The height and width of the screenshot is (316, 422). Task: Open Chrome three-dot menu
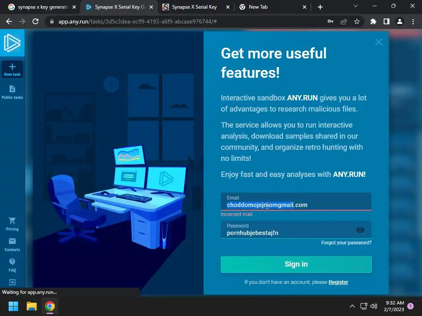point(413,21)
